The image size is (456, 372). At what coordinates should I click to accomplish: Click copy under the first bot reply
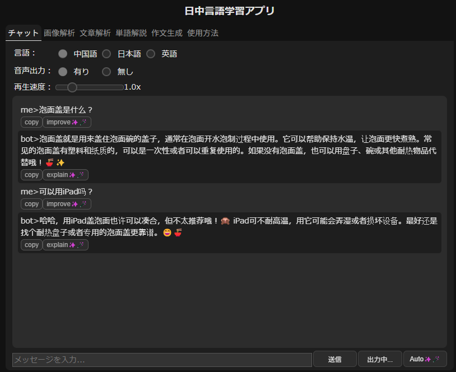[x=31, y=175]
